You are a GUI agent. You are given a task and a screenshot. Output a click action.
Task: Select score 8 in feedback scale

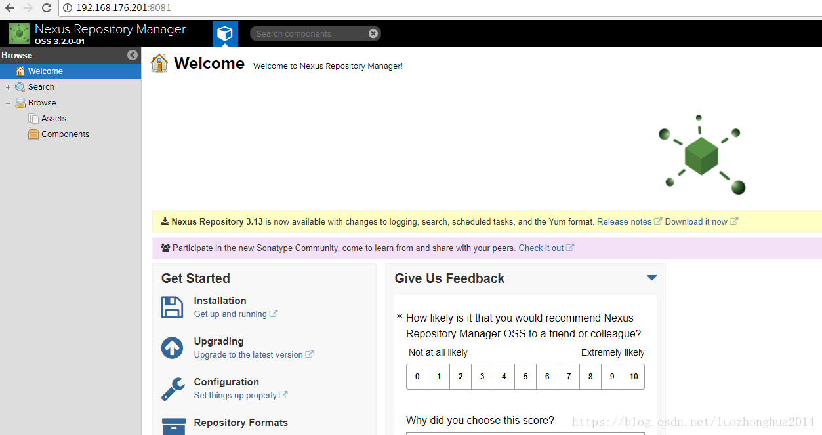point(590,377)
